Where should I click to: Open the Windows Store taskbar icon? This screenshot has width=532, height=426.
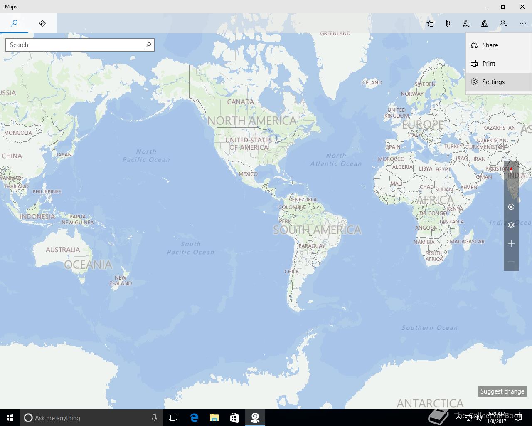234,418
